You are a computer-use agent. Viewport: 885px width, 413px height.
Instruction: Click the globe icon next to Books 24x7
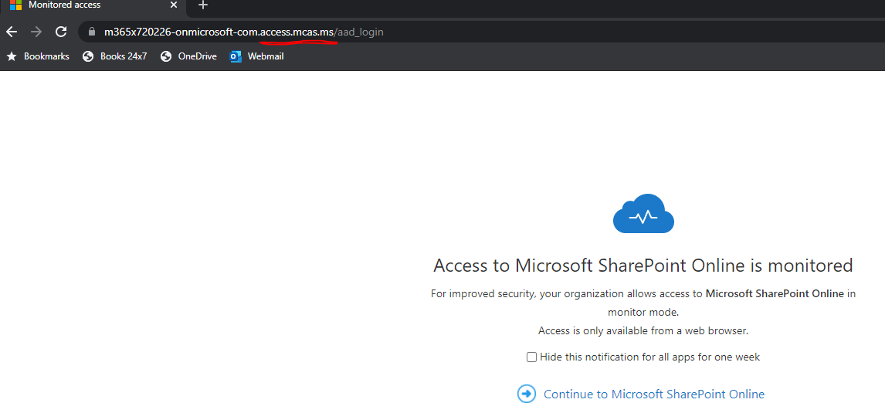click(88, 56)
